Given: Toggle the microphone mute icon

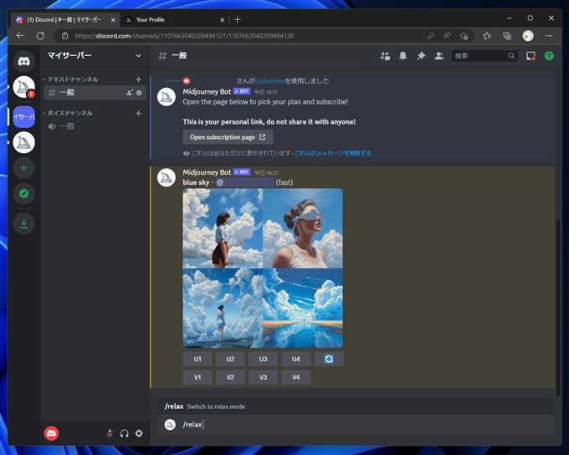Looking at the screenshot, I should (110, 433).
